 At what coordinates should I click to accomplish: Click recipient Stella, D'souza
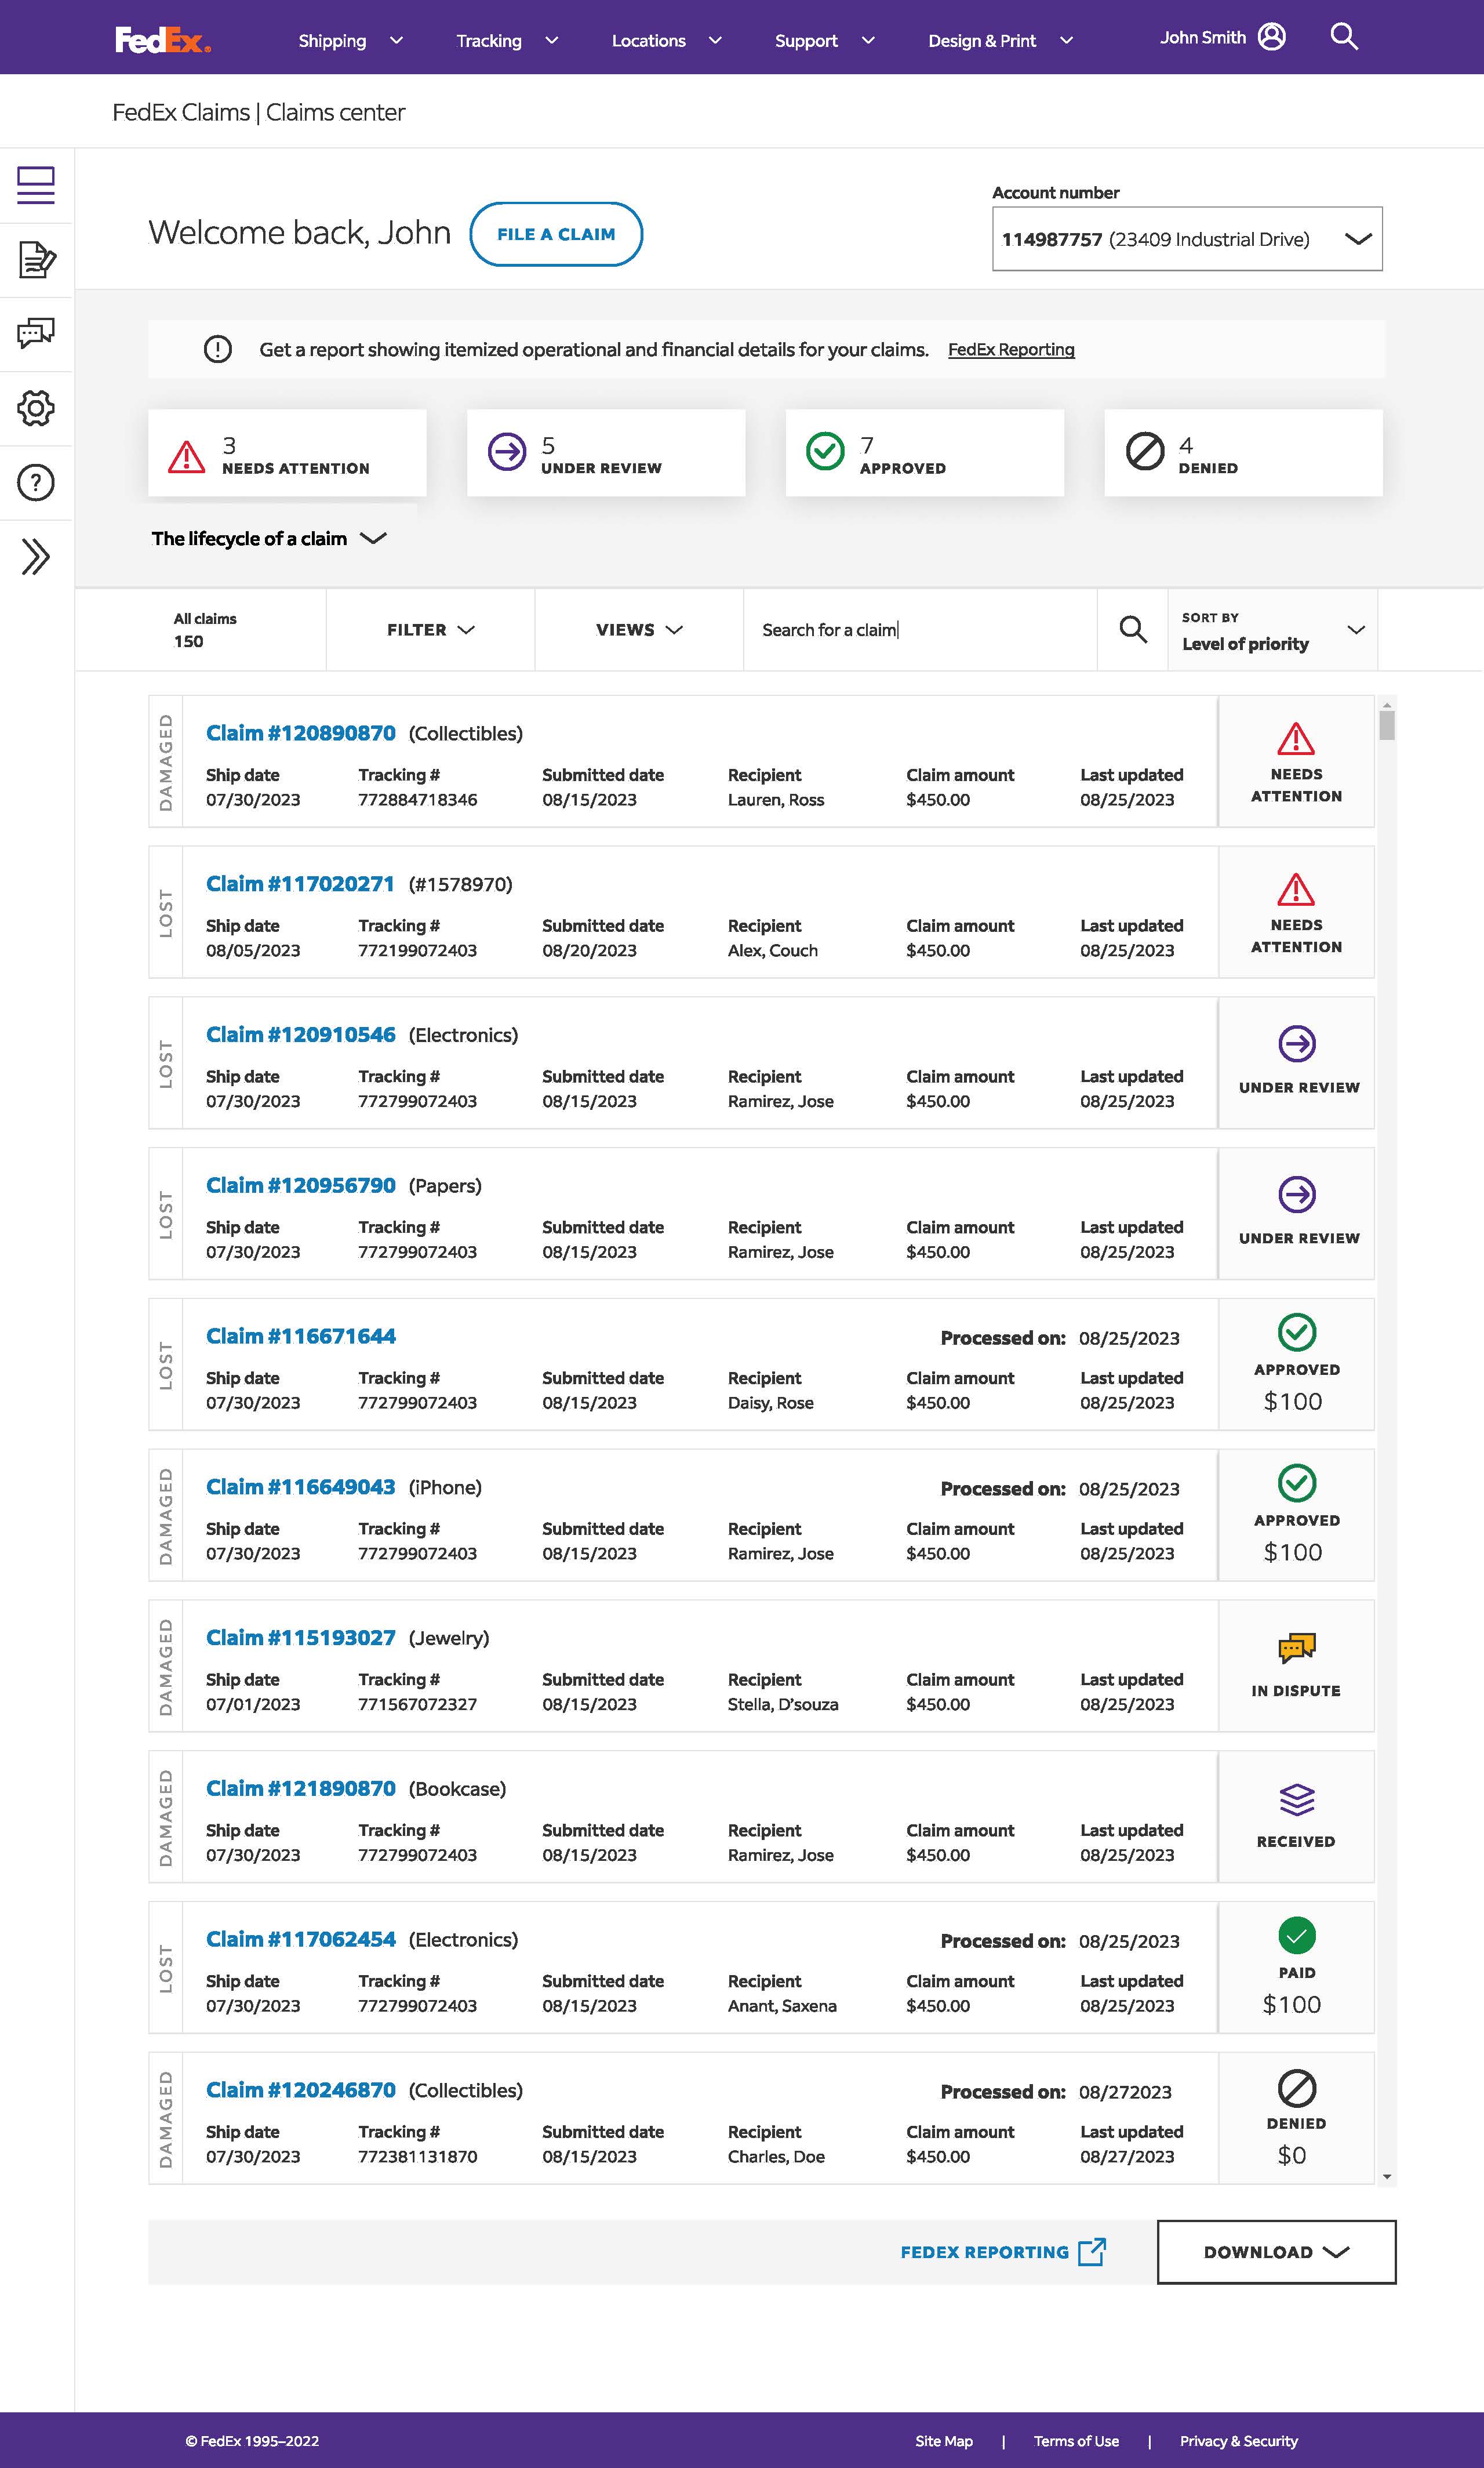783,1704
